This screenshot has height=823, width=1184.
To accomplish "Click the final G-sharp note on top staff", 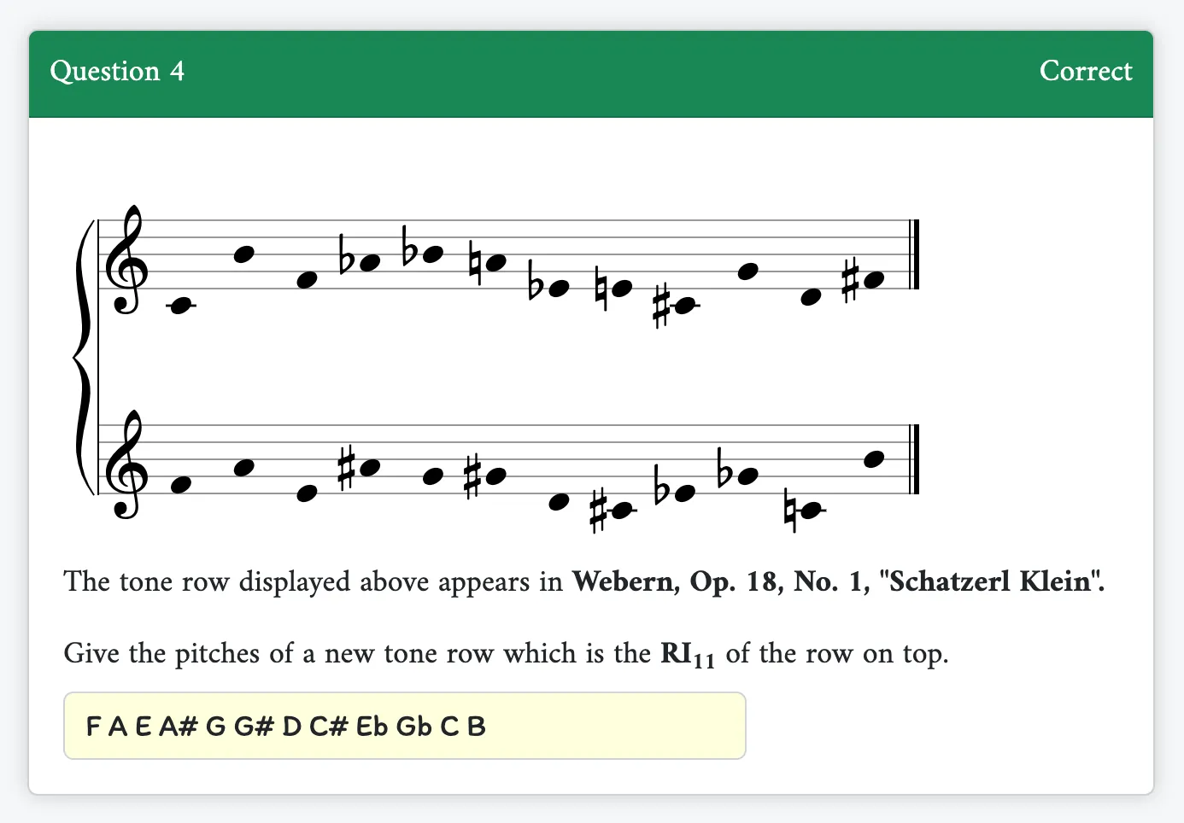I will coord(864,280).
